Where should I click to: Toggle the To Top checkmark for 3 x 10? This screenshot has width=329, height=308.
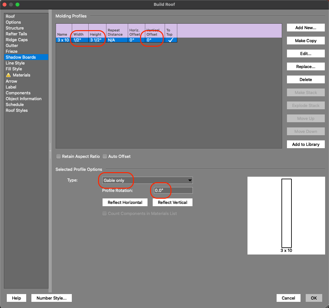(x=171, y=40)
